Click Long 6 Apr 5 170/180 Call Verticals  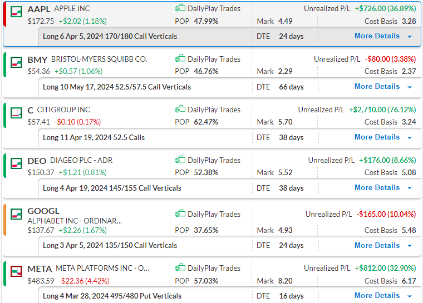110,36
